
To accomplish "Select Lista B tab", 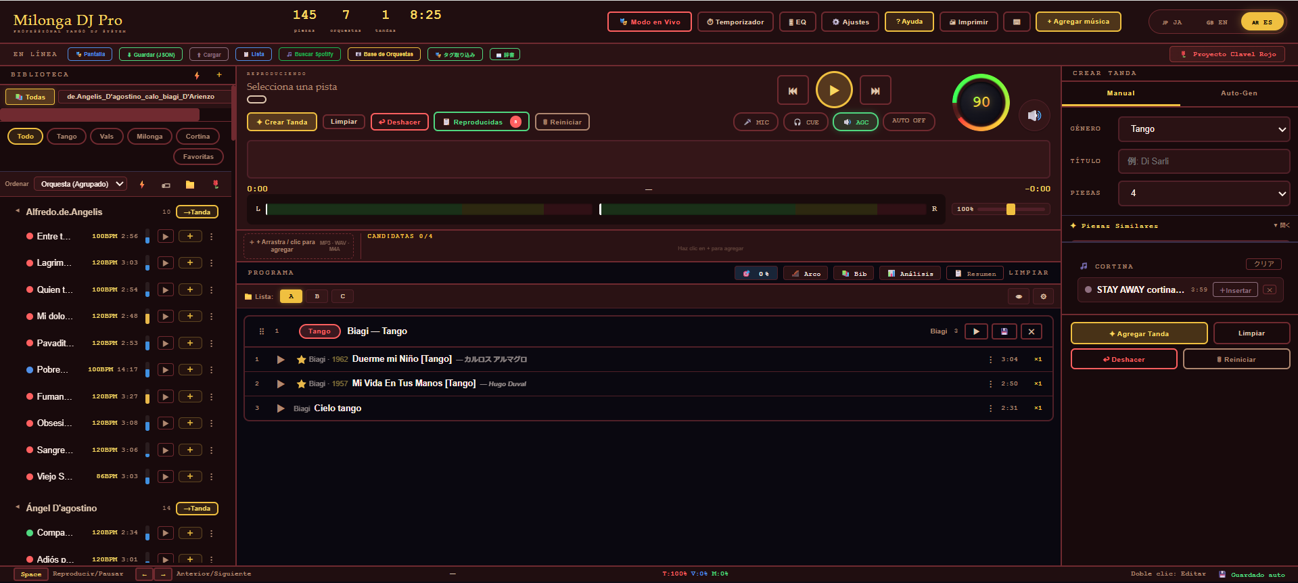I will pyautogui.click(x=317, y=297).
